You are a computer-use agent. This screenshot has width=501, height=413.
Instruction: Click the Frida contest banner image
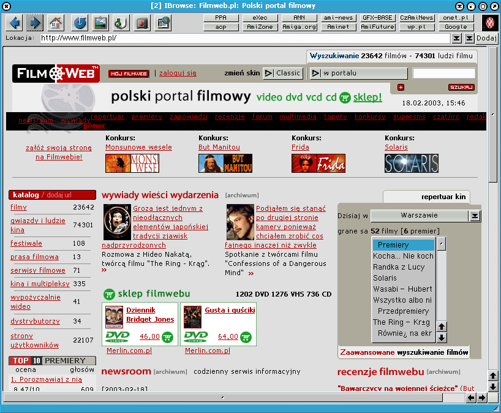(318, 164)
